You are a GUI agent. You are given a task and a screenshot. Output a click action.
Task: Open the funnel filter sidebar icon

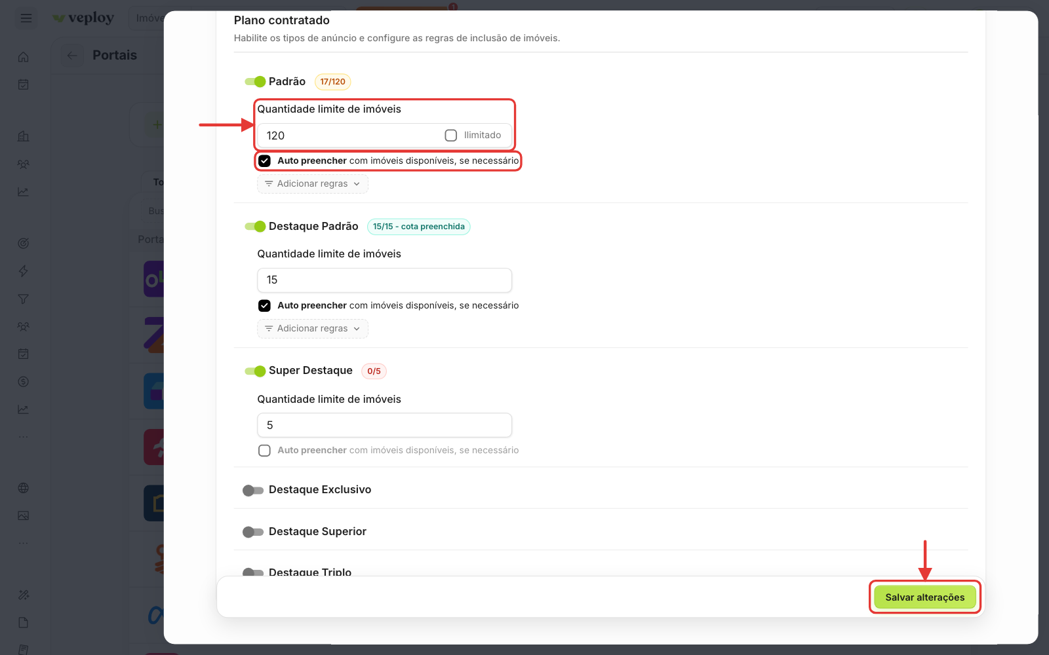[x=24, y=299]
